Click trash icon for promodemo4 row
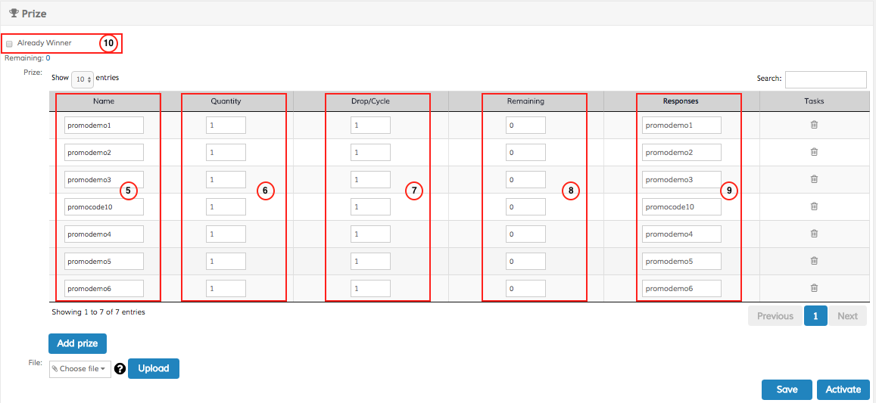The image size is (876, 403). point(814,234)
